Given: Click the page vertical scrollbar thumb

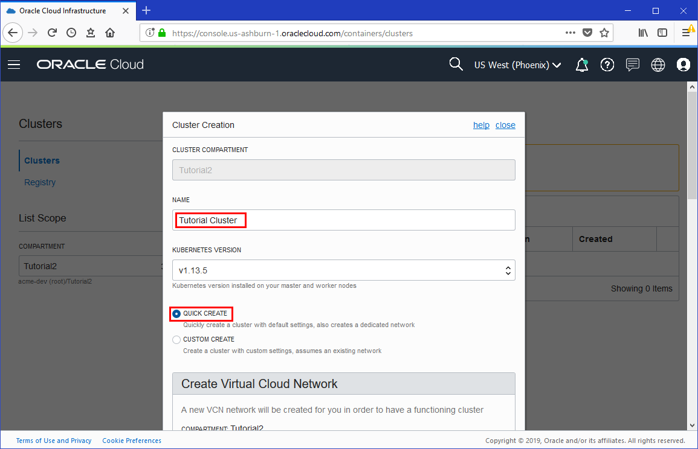Looking at the screenshot, I should pos(692,146).
